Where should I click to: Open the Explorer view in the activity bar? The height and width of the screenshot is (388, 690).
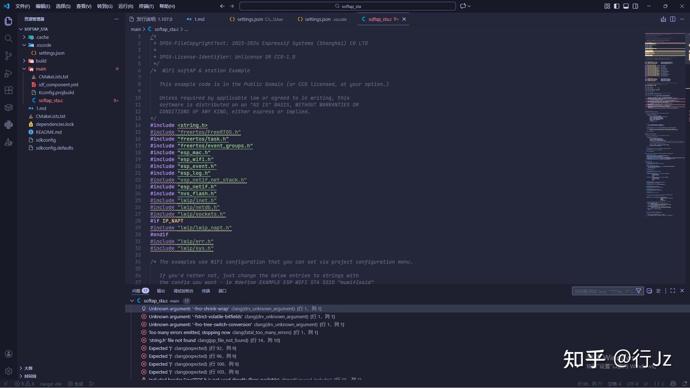[x=8, y=21]
